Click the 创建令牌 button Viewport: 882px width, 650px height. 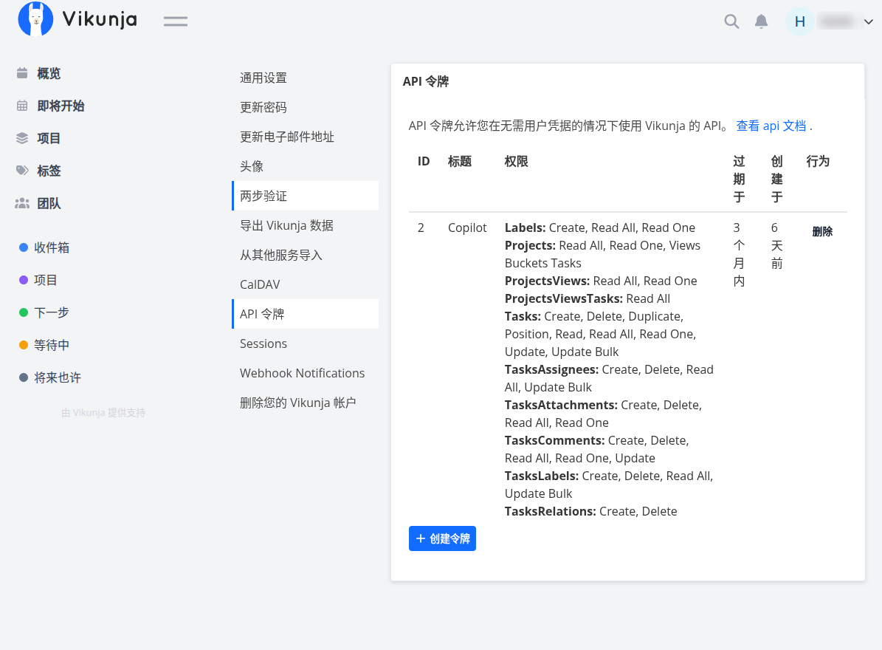click(442, 538)
